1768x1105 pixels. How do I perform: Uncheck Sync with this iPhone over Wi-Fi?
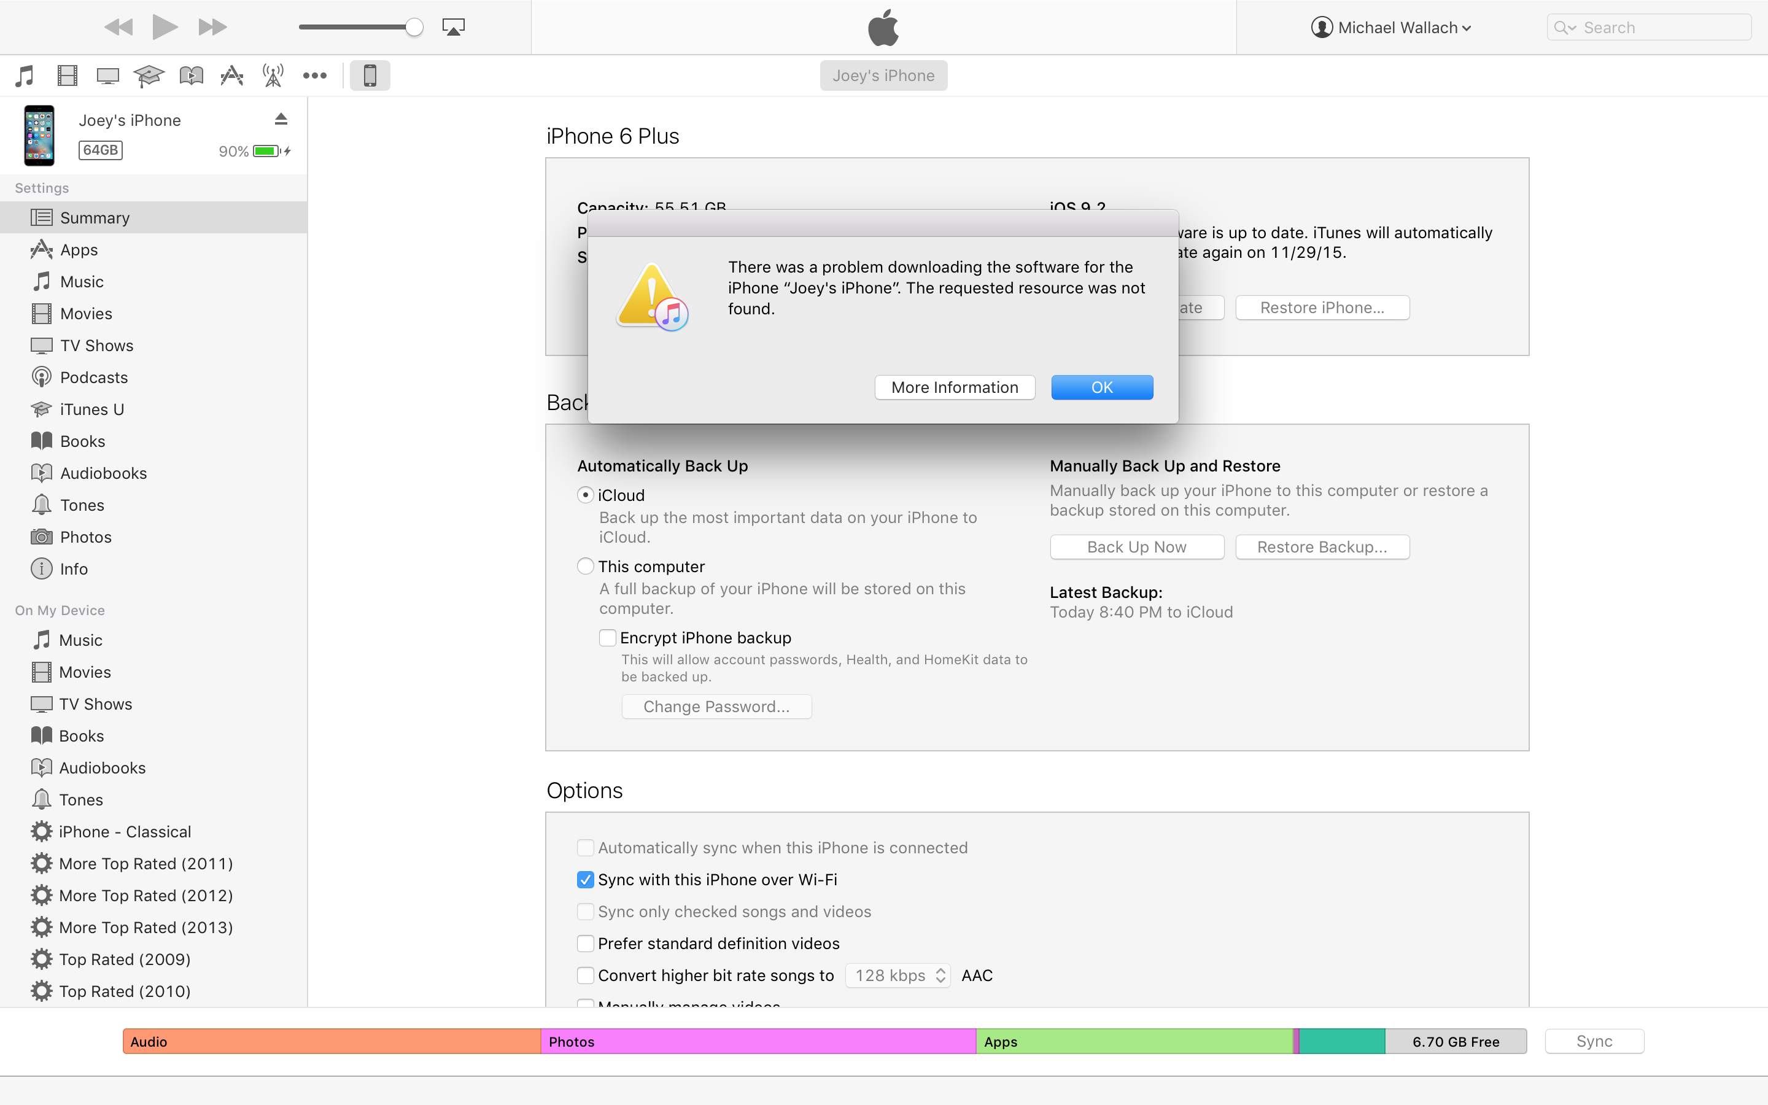[x=585, y=880]
